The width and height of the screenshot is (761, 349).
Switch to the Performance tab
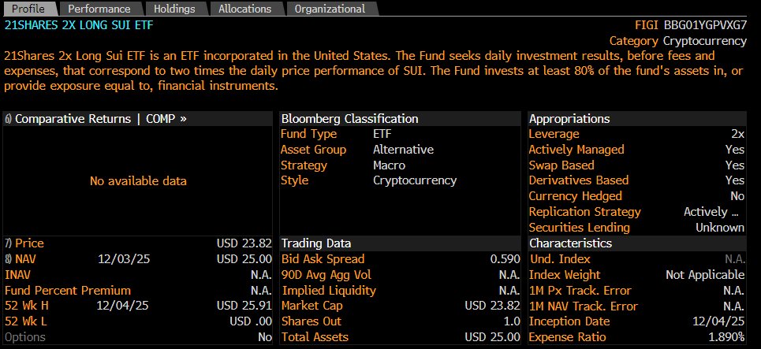tap(99, 9)
